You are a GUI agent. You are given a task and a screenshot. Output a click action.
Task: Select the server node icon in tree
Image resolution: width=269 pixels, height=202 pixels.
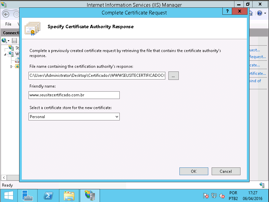[x=11, y=54]
